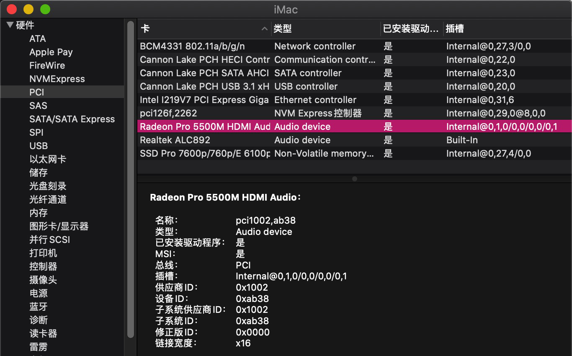572x356 pixels.
Task: Click the 0x0000 revision ID value
Action: tap(253, 332)
